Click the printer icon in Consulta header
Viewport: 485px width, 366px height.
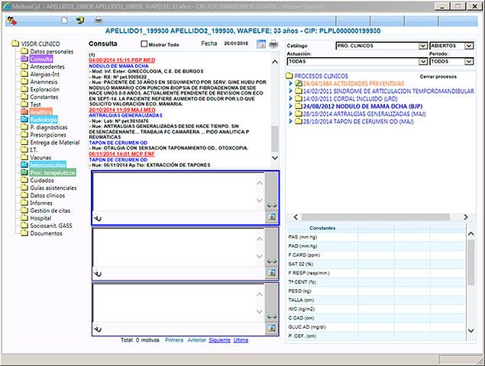point(273,44)
